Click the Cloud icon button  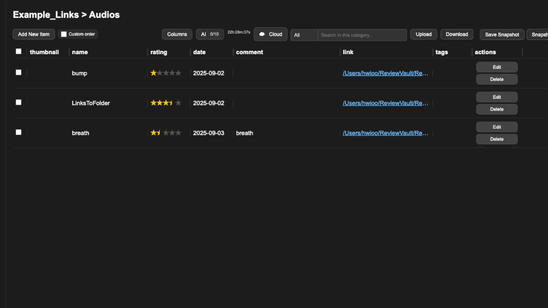tap(270, 34)
